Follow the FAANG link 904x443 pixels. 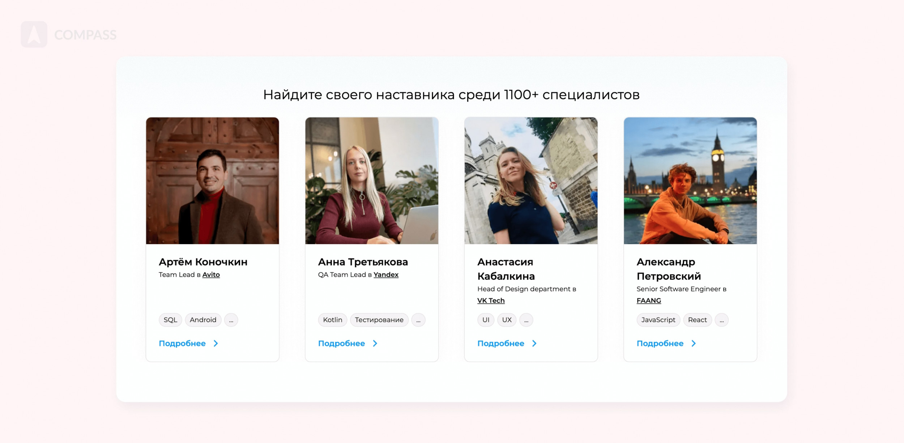point(649,301)
